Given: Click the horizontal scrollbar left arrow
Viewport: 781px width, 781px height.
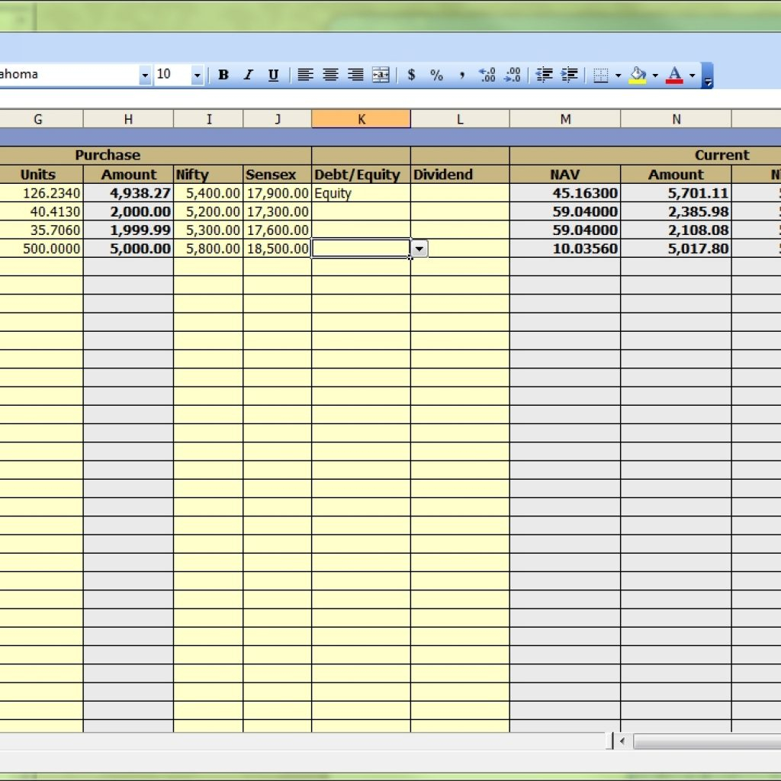Looking at the screenshot, I should (x=623, y=741).
